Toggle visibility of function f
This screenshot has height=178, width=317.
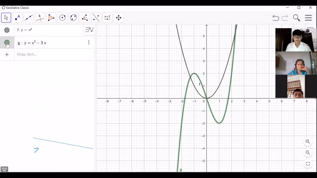(x=7, y=30)
